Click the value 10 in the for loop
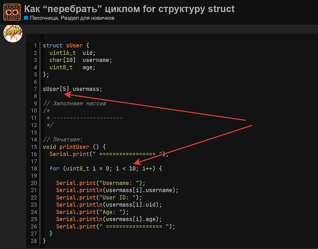The width and height of the screenshot is (318, 249). [132, 169]
